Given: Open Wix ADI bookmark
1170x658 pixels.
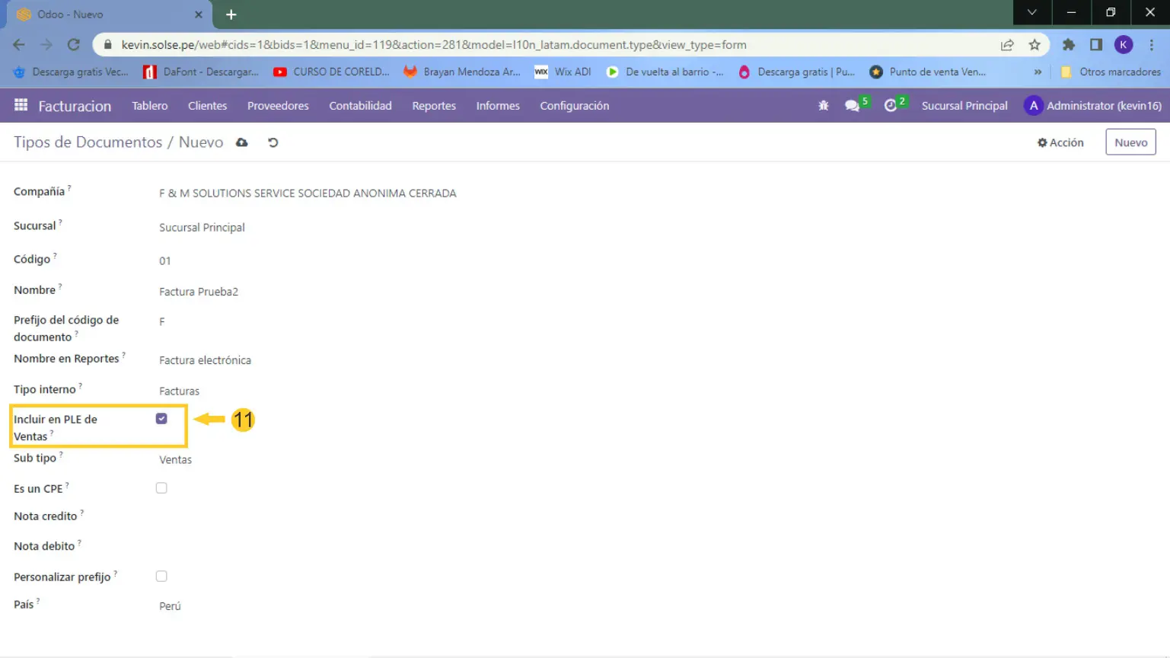Looking at the screenshot, I should [x=563, y=72].
